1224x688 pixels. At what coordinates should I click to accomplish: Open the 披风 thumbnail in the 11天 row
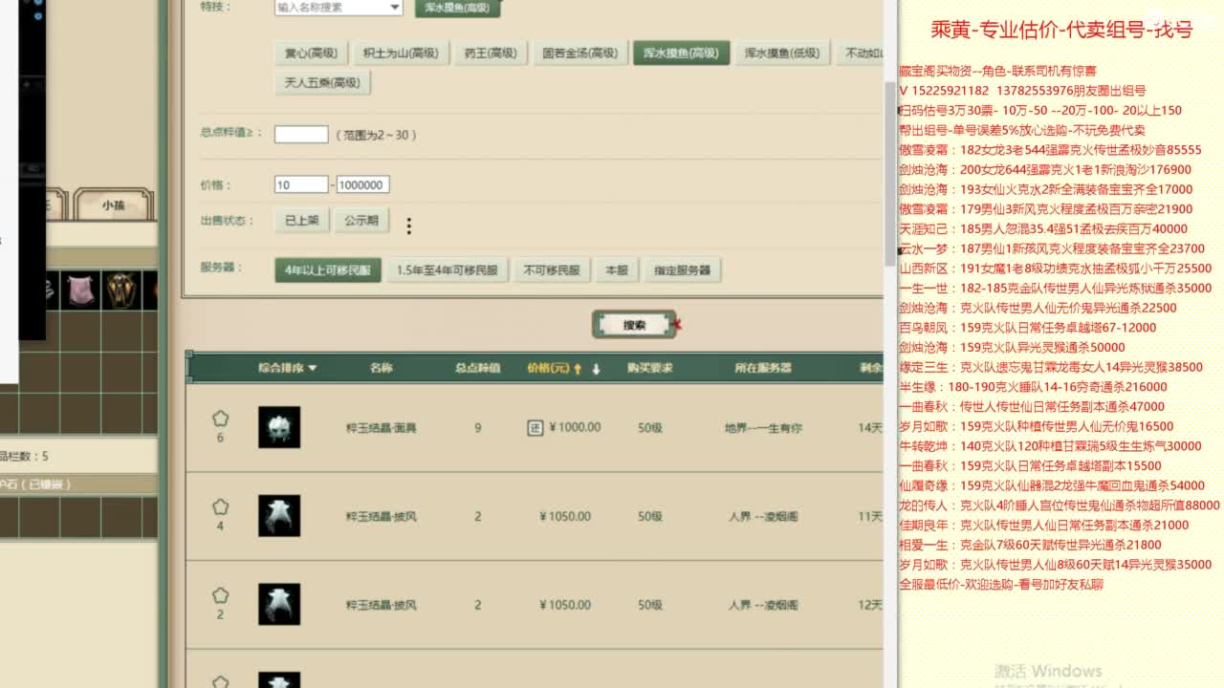coord(279,516)
